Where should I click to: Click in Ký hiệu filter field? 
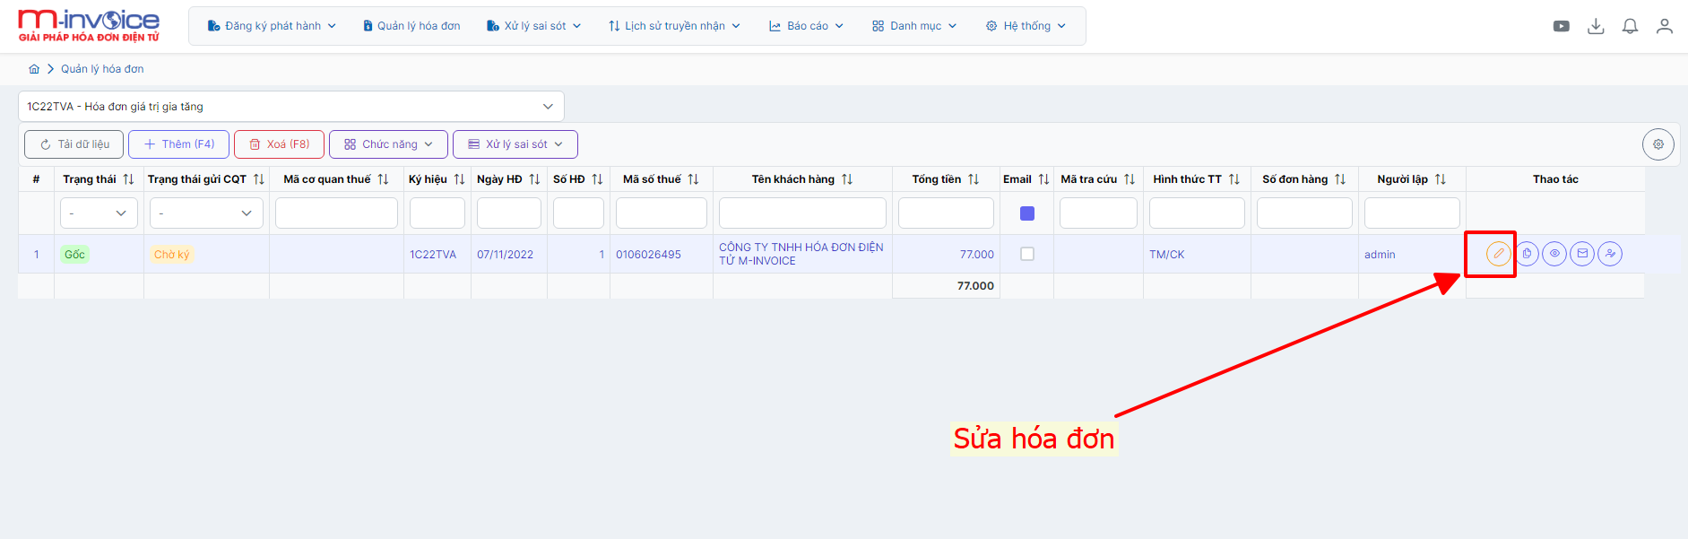click(437, 213)
